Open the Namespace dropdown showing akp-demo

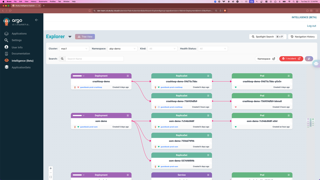122,49
